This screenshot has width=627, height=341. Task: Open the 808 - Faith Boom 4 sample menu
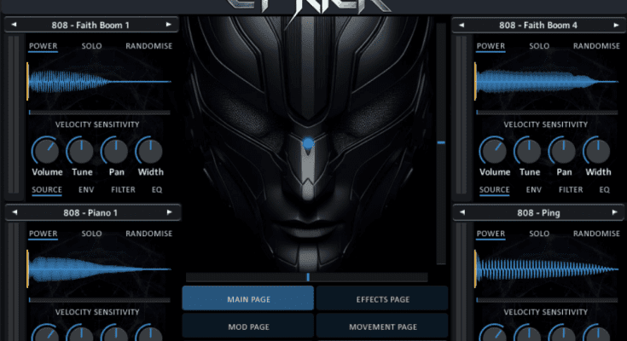538,26
